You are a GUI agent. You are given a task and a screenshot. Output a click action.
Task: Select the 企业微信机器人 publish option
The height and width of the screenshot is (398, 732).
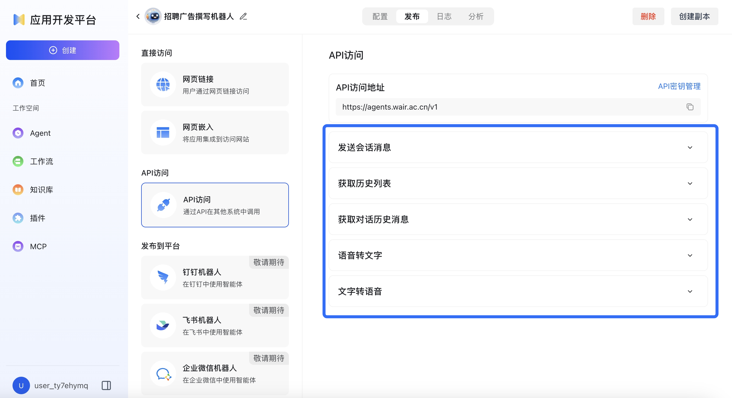[215, 373]
